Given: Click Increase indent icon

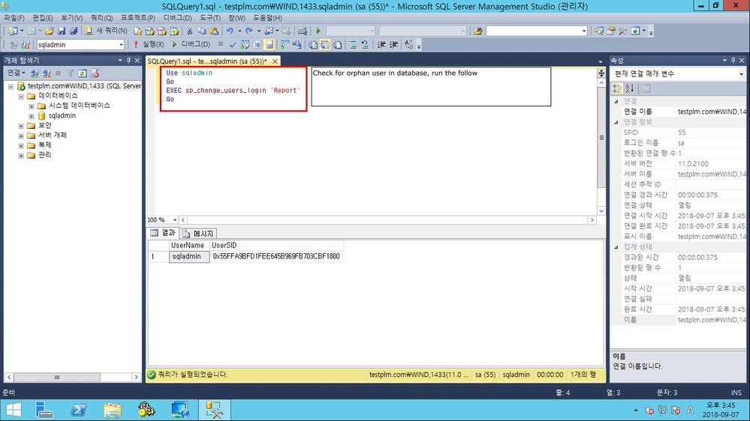Looking at the screenshot, I should pos(393,44).
